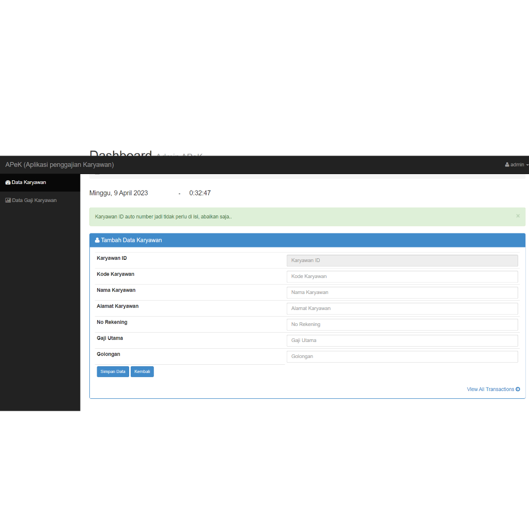Open the Data Karyawan sidebar menu item
The width and height of the screenshot is (529, 529).
(x=29, y=182)
